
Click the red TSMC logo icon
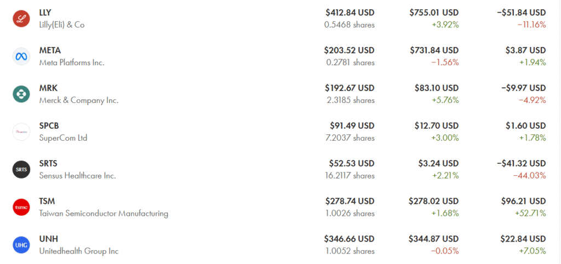pos(21,207)
